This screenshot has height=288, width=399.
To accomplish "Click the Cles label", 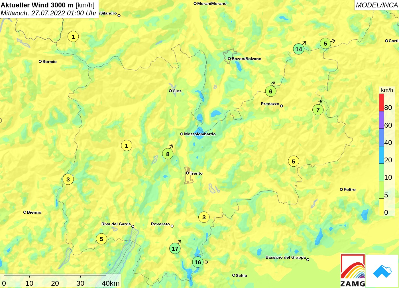I will click(x=177, y=91).
